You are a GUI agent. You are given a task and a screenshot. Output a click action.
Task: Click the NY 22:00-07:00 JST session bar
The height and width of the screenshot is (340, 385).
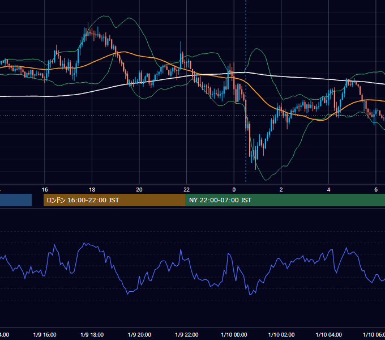click(285, 200)
